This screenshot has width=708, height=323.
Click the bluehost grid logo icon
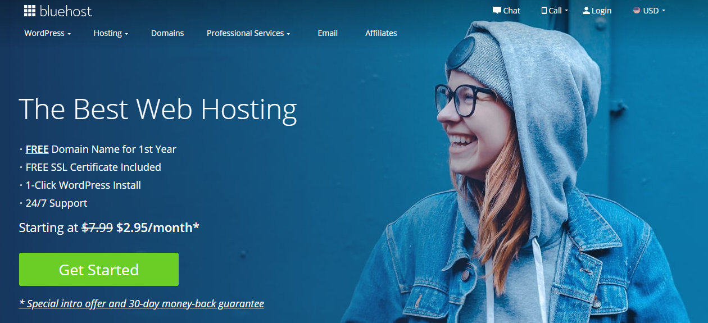pos(30,11)
